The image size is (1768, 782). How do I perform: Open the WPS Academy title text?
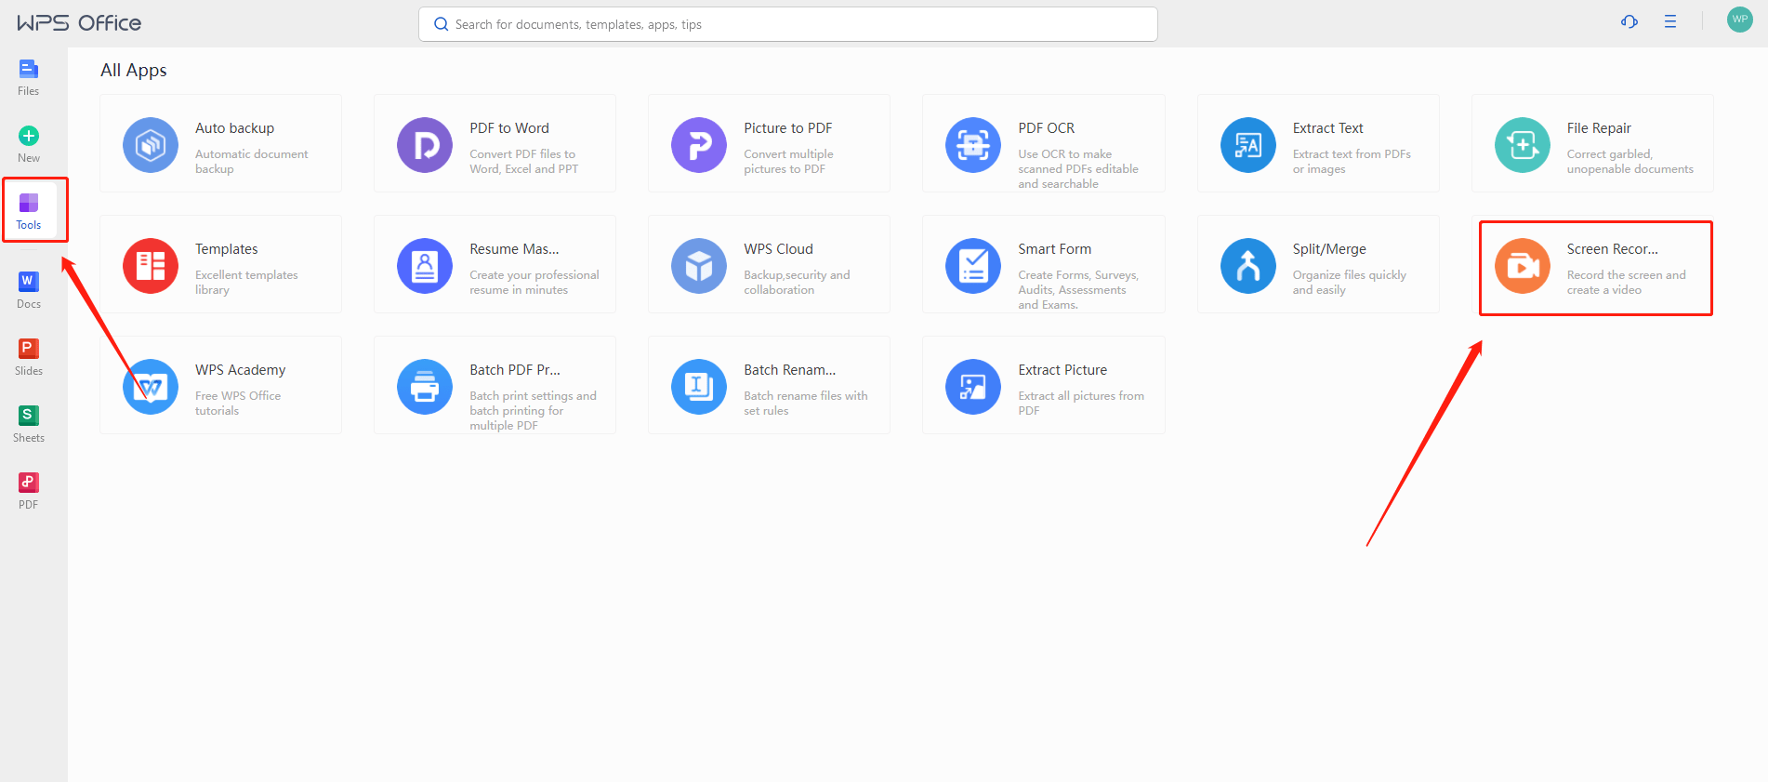(x=241, y=370)
